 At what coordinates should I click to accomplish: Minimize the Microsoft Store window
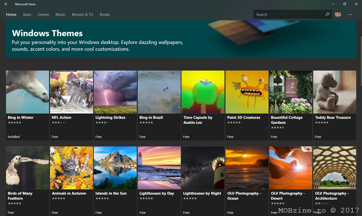[333, 4]
